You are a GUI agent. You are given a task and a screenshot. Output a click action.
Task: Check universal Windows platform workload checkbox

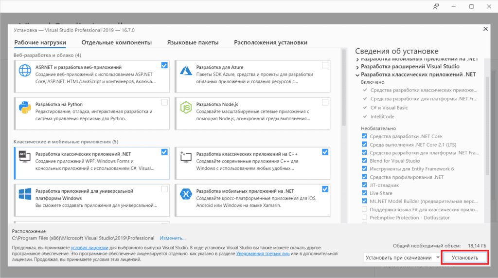[x=164, y=189]
